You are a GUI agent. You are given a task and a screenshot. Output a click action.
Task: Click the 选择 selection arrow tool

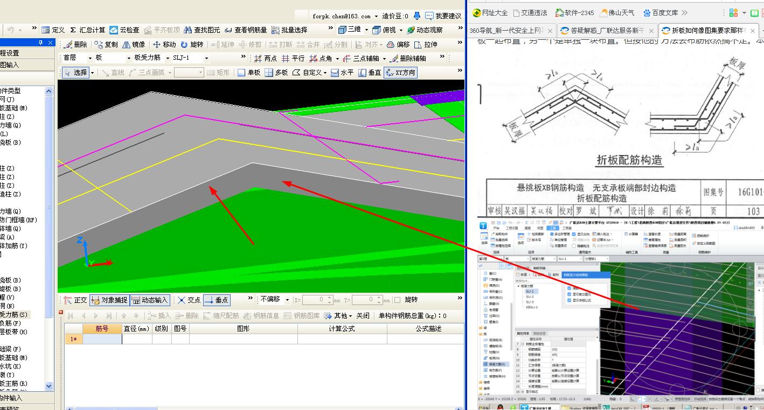coord(75,72)
